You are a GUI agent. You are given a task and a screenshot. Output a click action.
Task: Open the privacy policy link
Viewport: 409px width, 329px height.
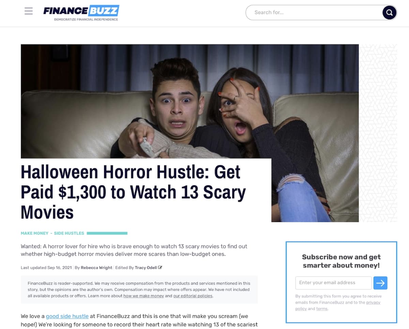click(338, 306)
